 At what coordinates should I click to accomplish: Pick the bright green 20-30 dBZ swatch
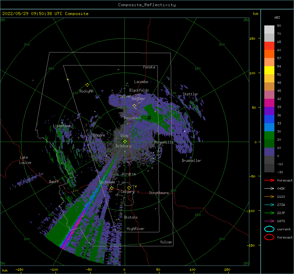[269, 135]
